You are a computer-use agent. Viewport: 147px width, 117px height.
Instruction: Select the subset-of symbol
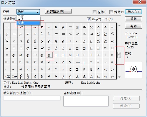14,48
